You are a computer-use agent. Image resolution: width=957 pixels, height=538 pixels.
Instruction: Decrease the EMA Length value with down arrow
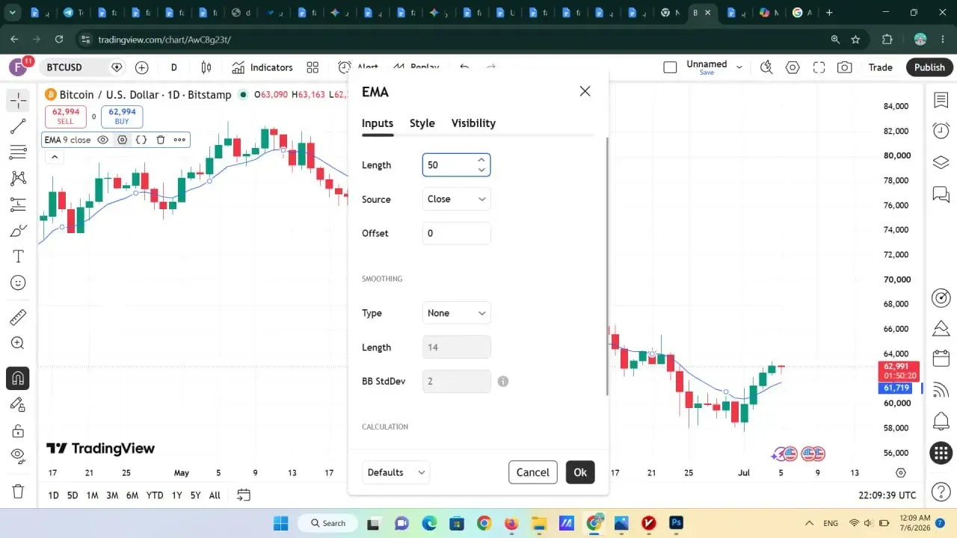pyautogui.click(x=481, y=170)
